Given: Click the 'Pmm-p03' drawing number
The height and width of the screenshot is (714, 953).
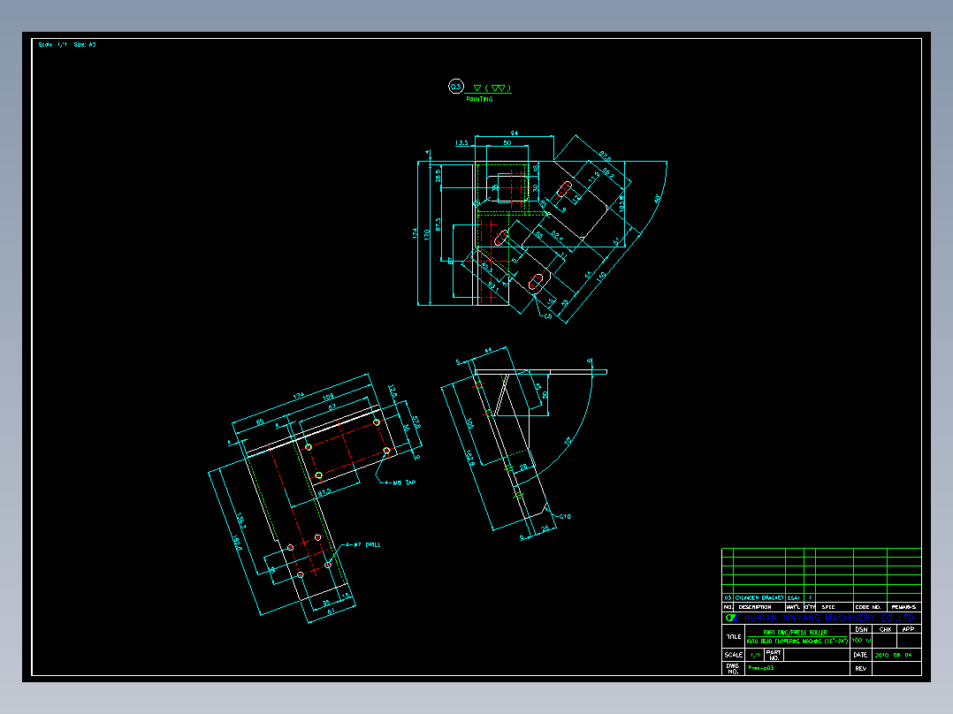Looking at the screenshot, I should click(761, 668).
